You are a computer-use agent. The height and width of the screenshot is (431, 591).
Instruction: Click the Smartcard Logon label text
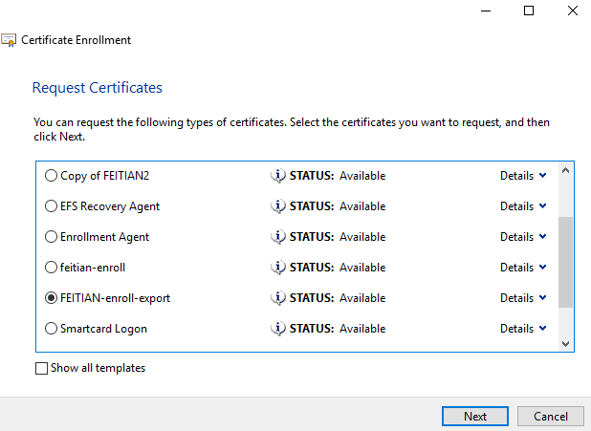[x=103, y=329]
